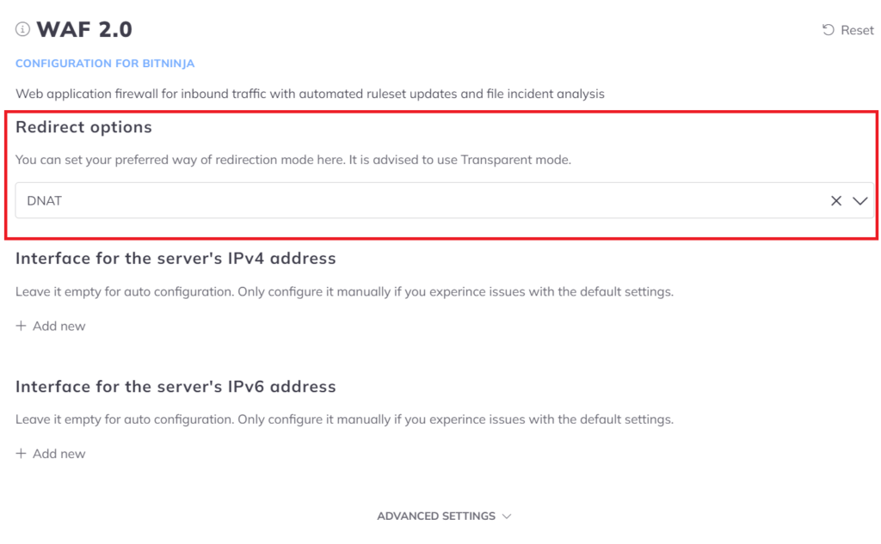Screen dimensions: 881x544
Task: Open the DNAT redirect mode field
Action: (x=445, y=200)
